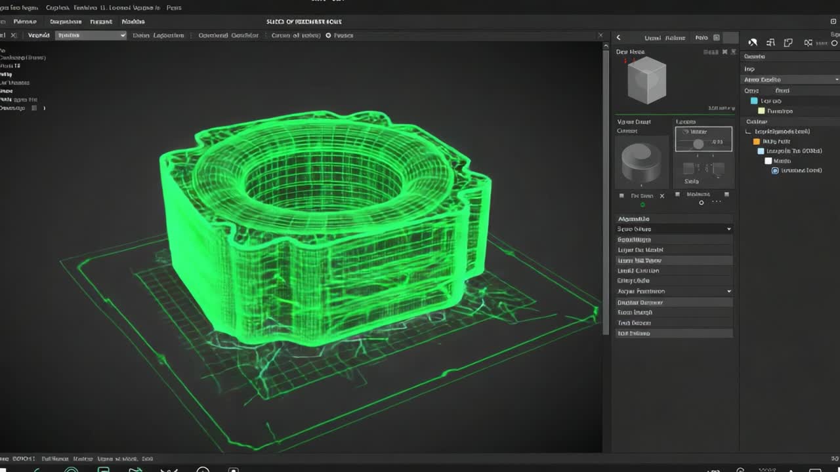Open the three-dot overflow menu under the tabs
840x472 pixels.
point(717,202)
